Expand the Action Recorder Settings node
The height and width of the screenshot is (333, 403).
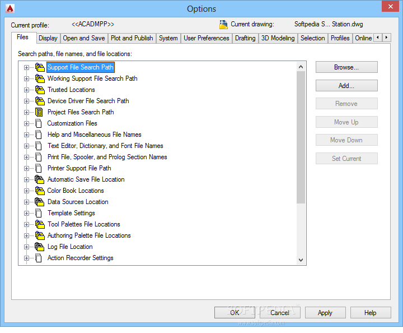(26, 258)
